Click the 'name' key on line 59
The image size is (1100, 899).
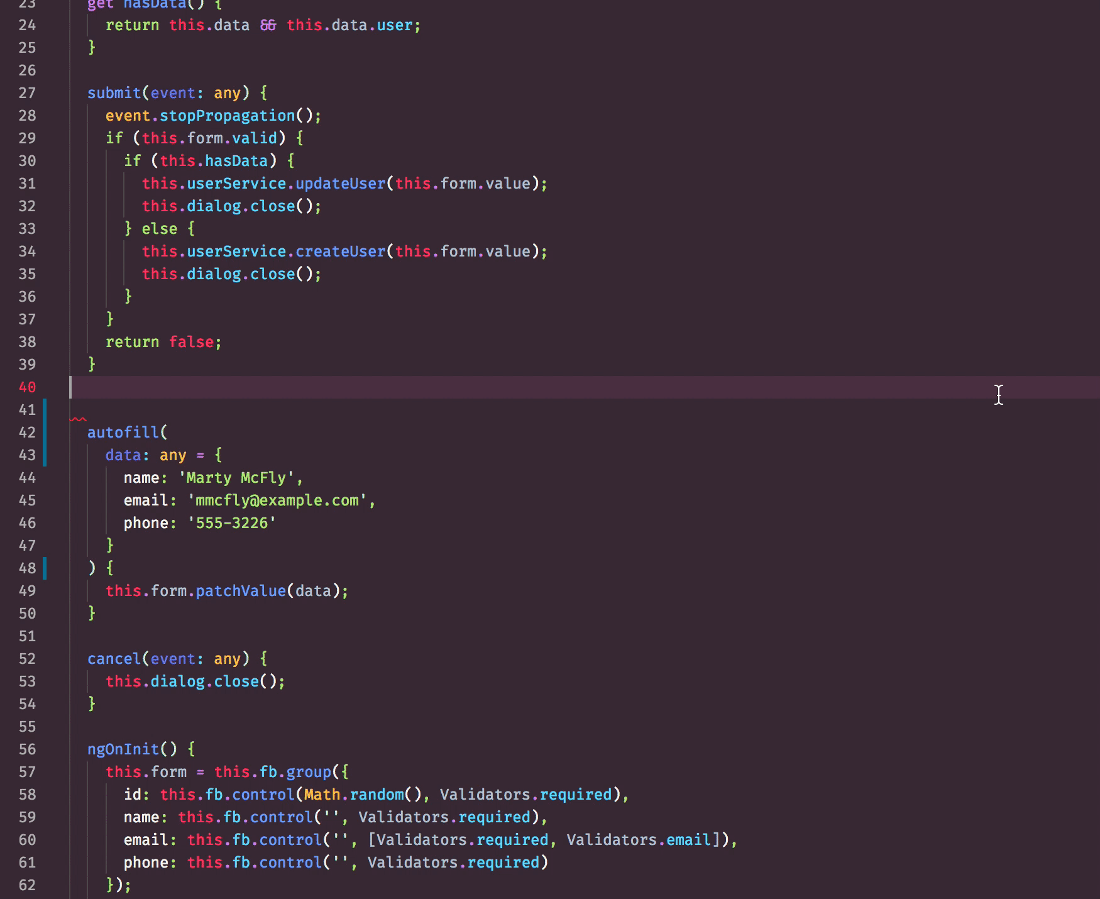point(141,817)
